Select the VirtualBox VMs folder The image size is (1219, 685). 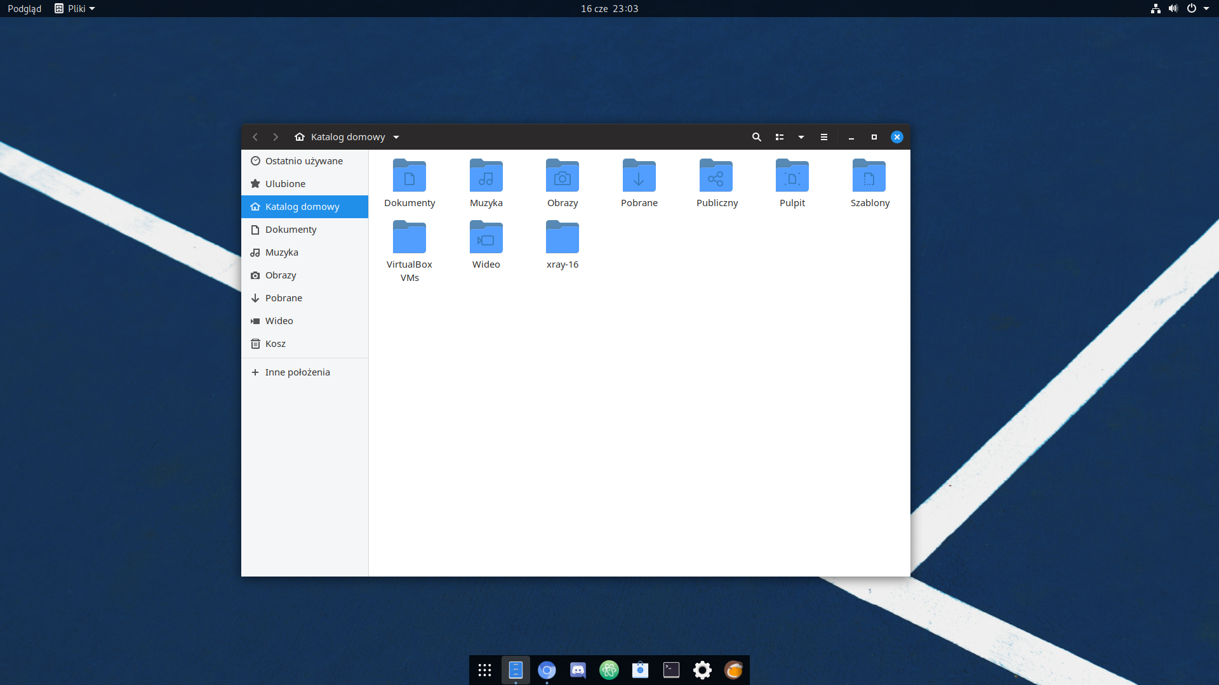coord(410,237)
